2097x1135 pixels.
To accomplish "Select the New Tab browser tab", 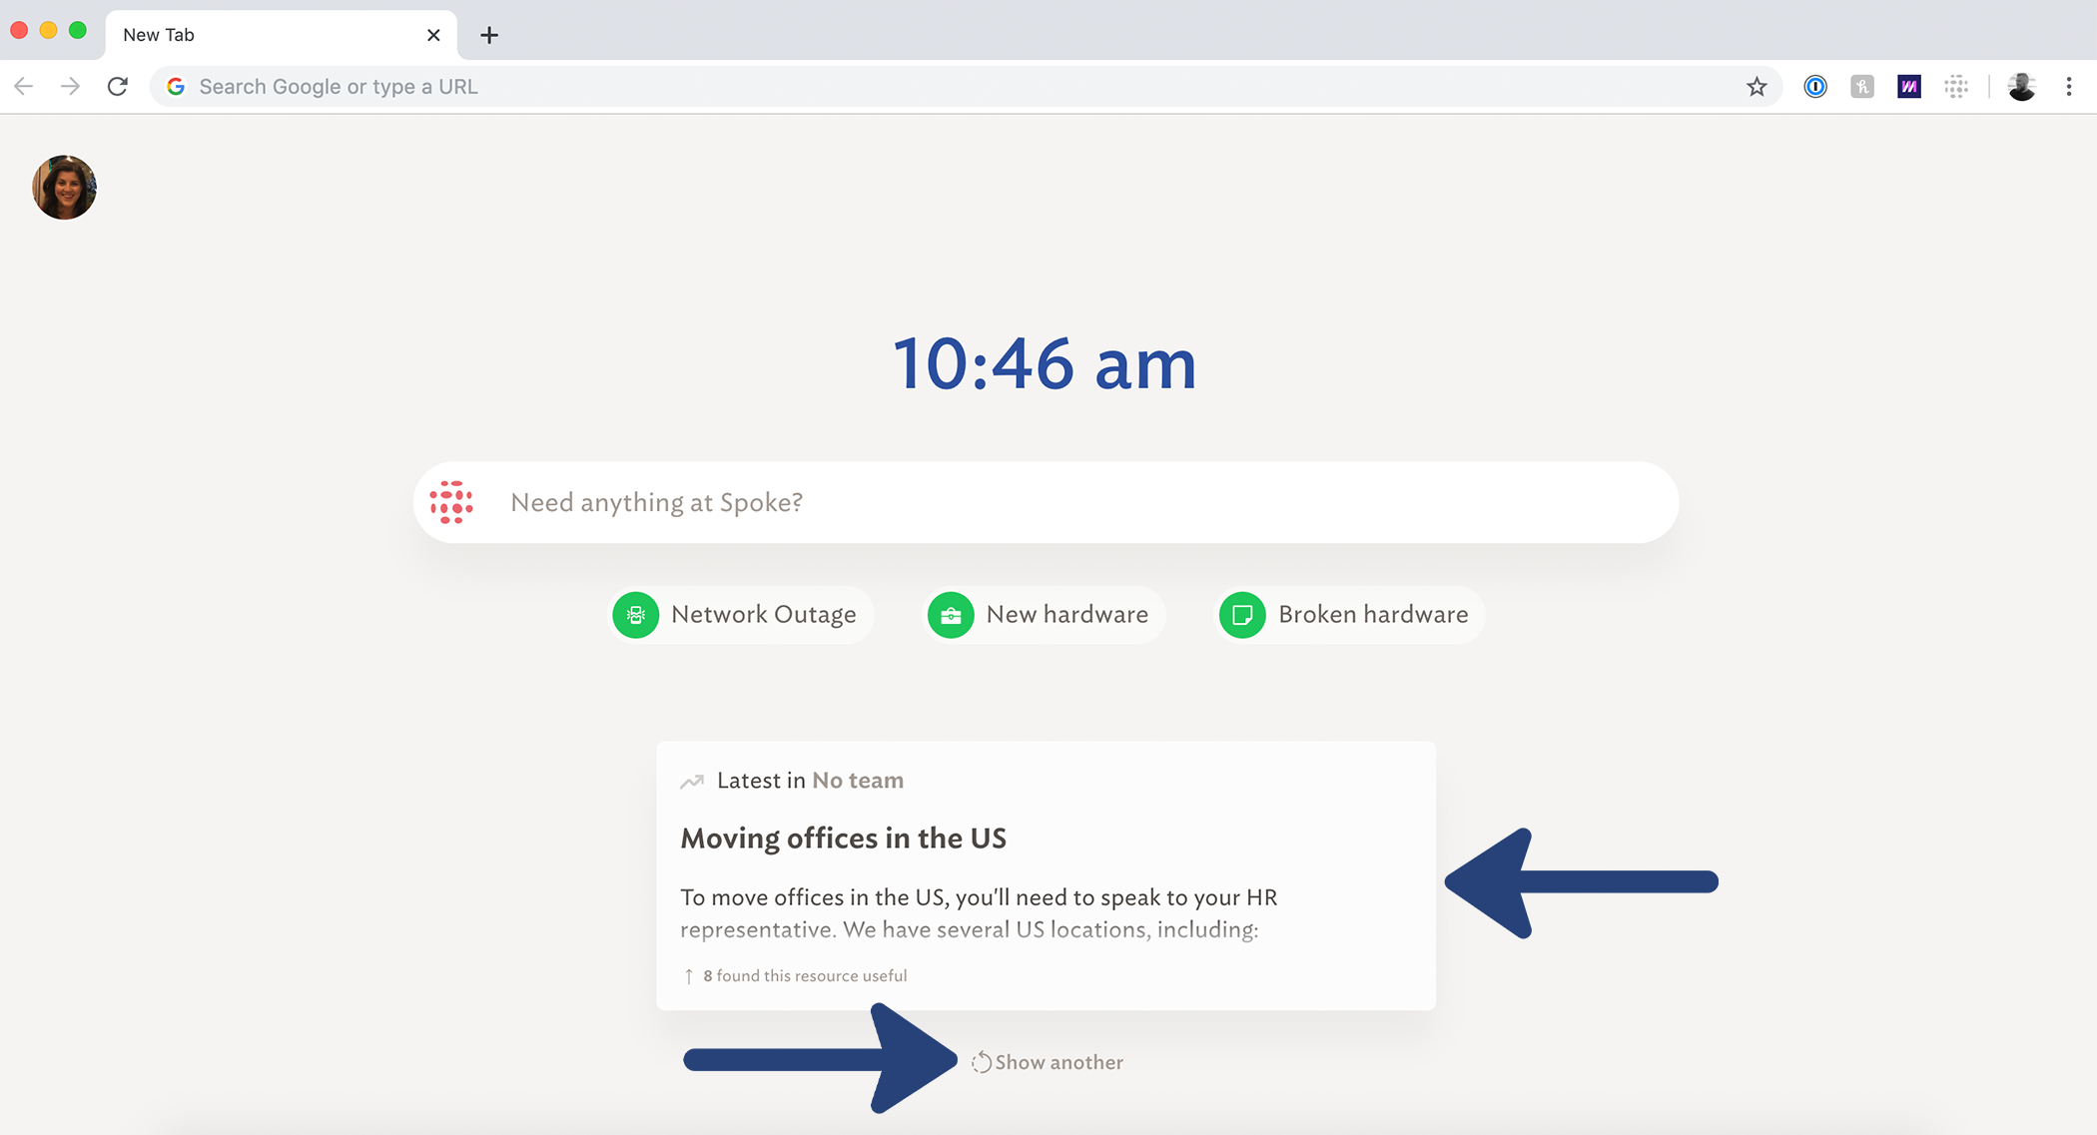I will point(282,35).
